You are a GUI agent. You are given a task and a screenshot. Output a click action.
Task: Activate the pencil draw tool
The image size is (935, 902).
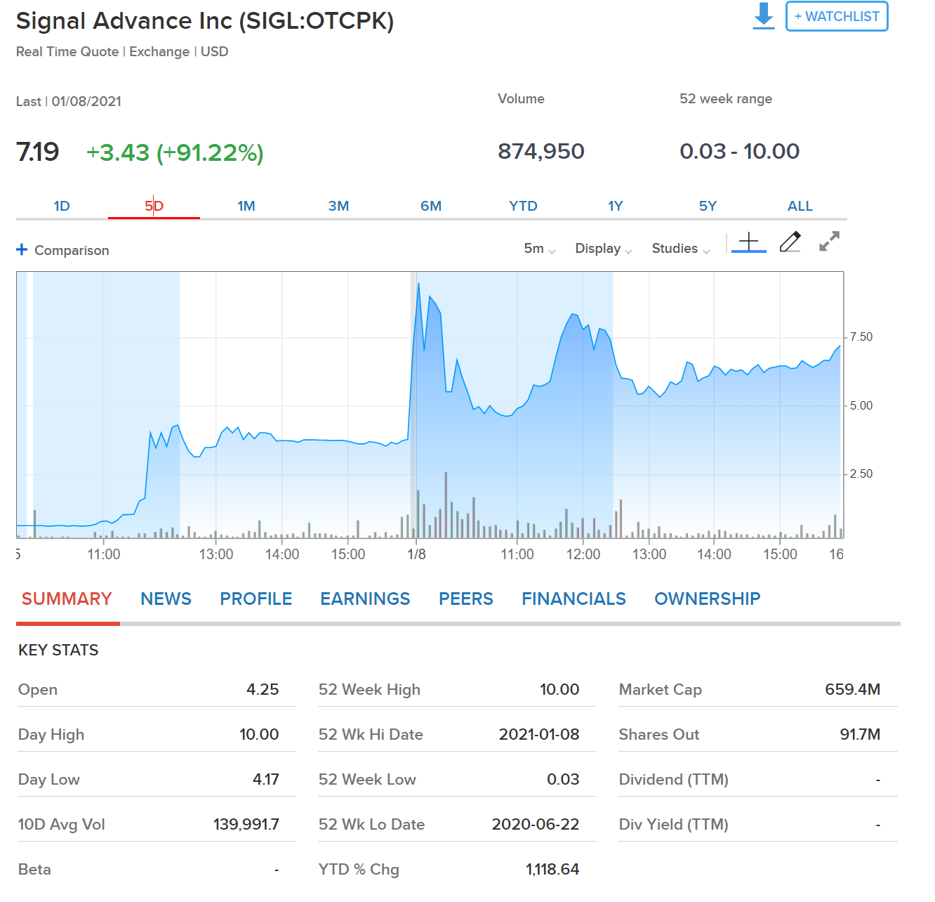(790, 242)
